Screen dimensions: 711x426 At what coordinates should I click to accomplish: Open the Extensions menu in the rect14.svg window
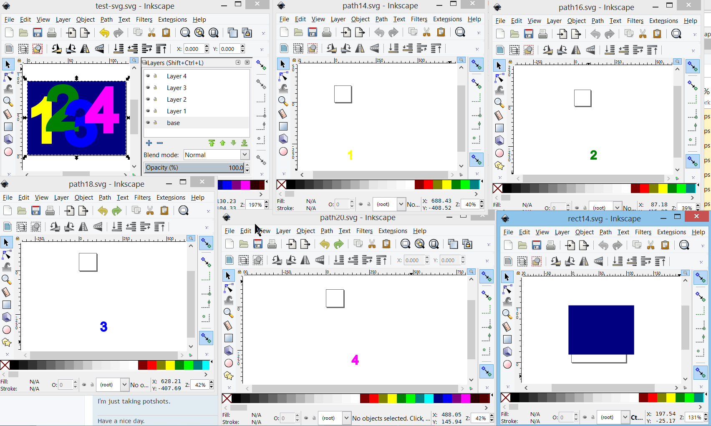click(x=671, y=232)
